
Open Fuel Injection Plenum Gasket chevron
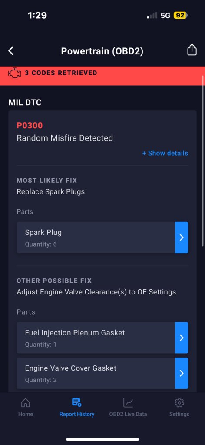coord(182,338)
